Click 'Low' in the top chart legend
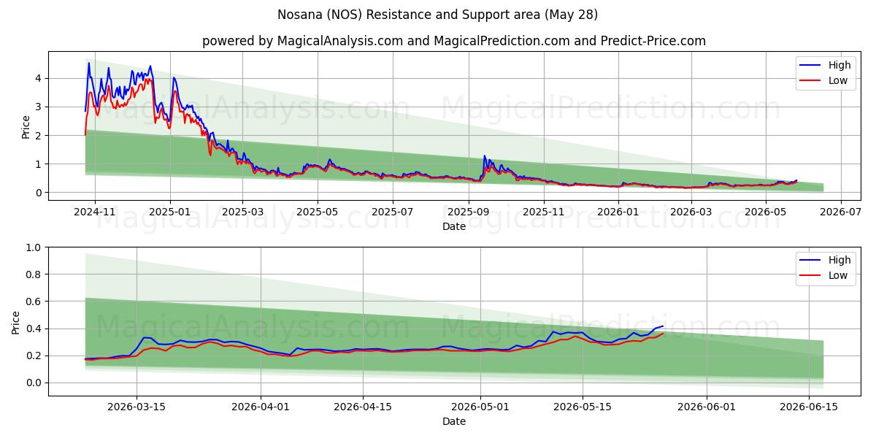 (x=837, y=81)
